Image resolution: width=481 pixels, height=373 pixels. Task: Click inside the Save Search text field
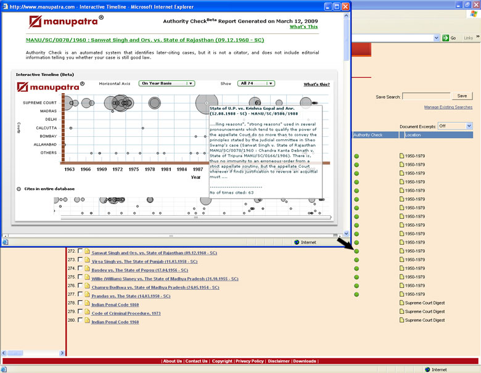tap(426, 96)
